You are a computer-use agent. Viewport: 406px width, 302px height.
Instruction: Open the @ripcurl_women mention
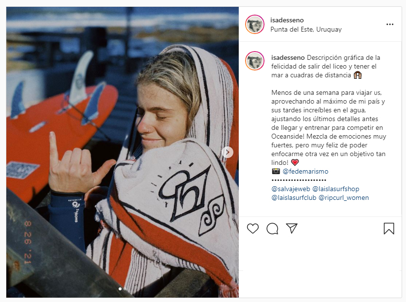coord(344,197)
